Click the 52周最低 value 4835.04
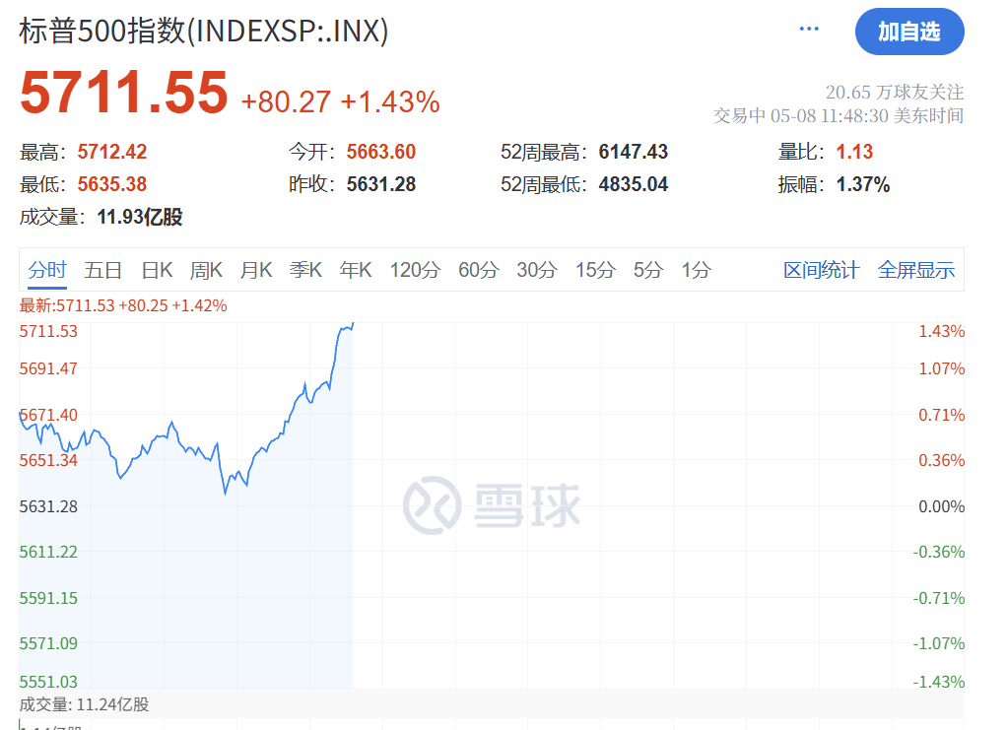 (634, 184)
